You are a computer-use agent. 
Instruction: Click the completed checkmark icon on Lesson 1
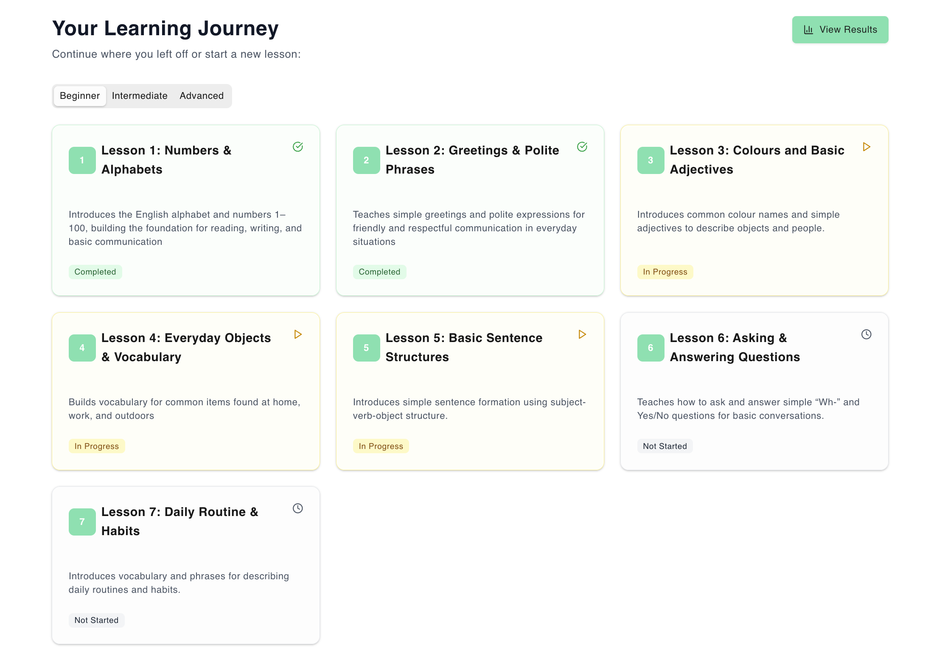pos(298,147)
